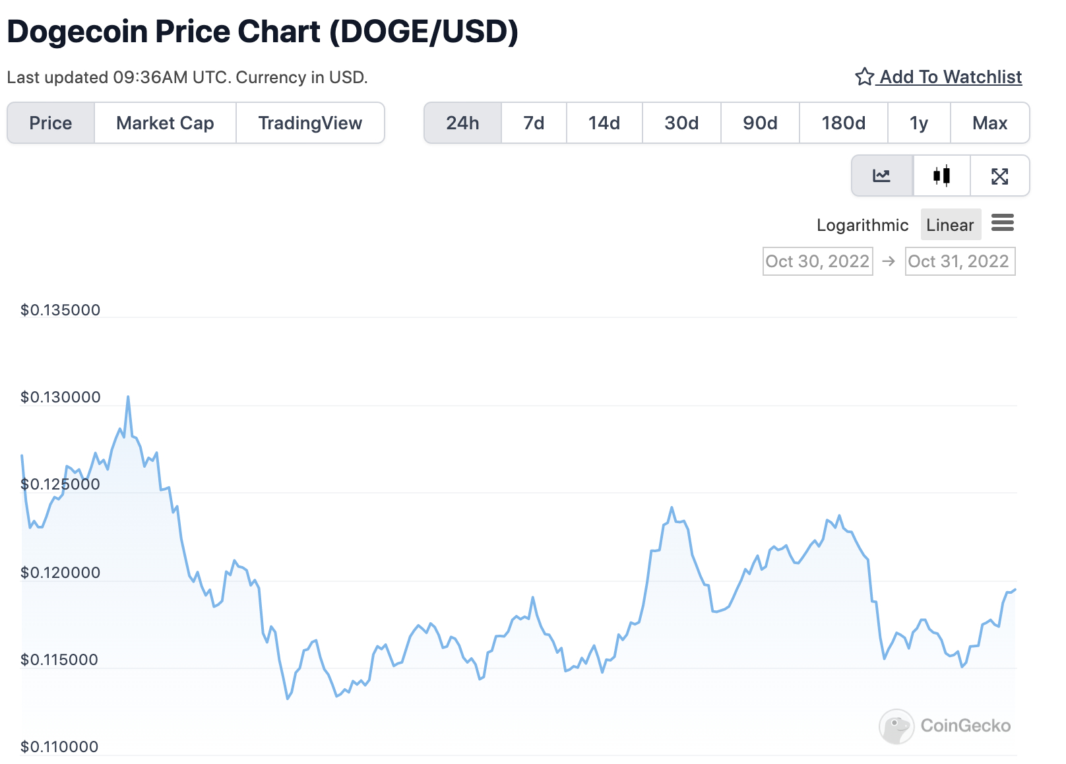1066x764 pixels.
Task: Edit start date Oct 30, 2022
Action: (817, 261)
